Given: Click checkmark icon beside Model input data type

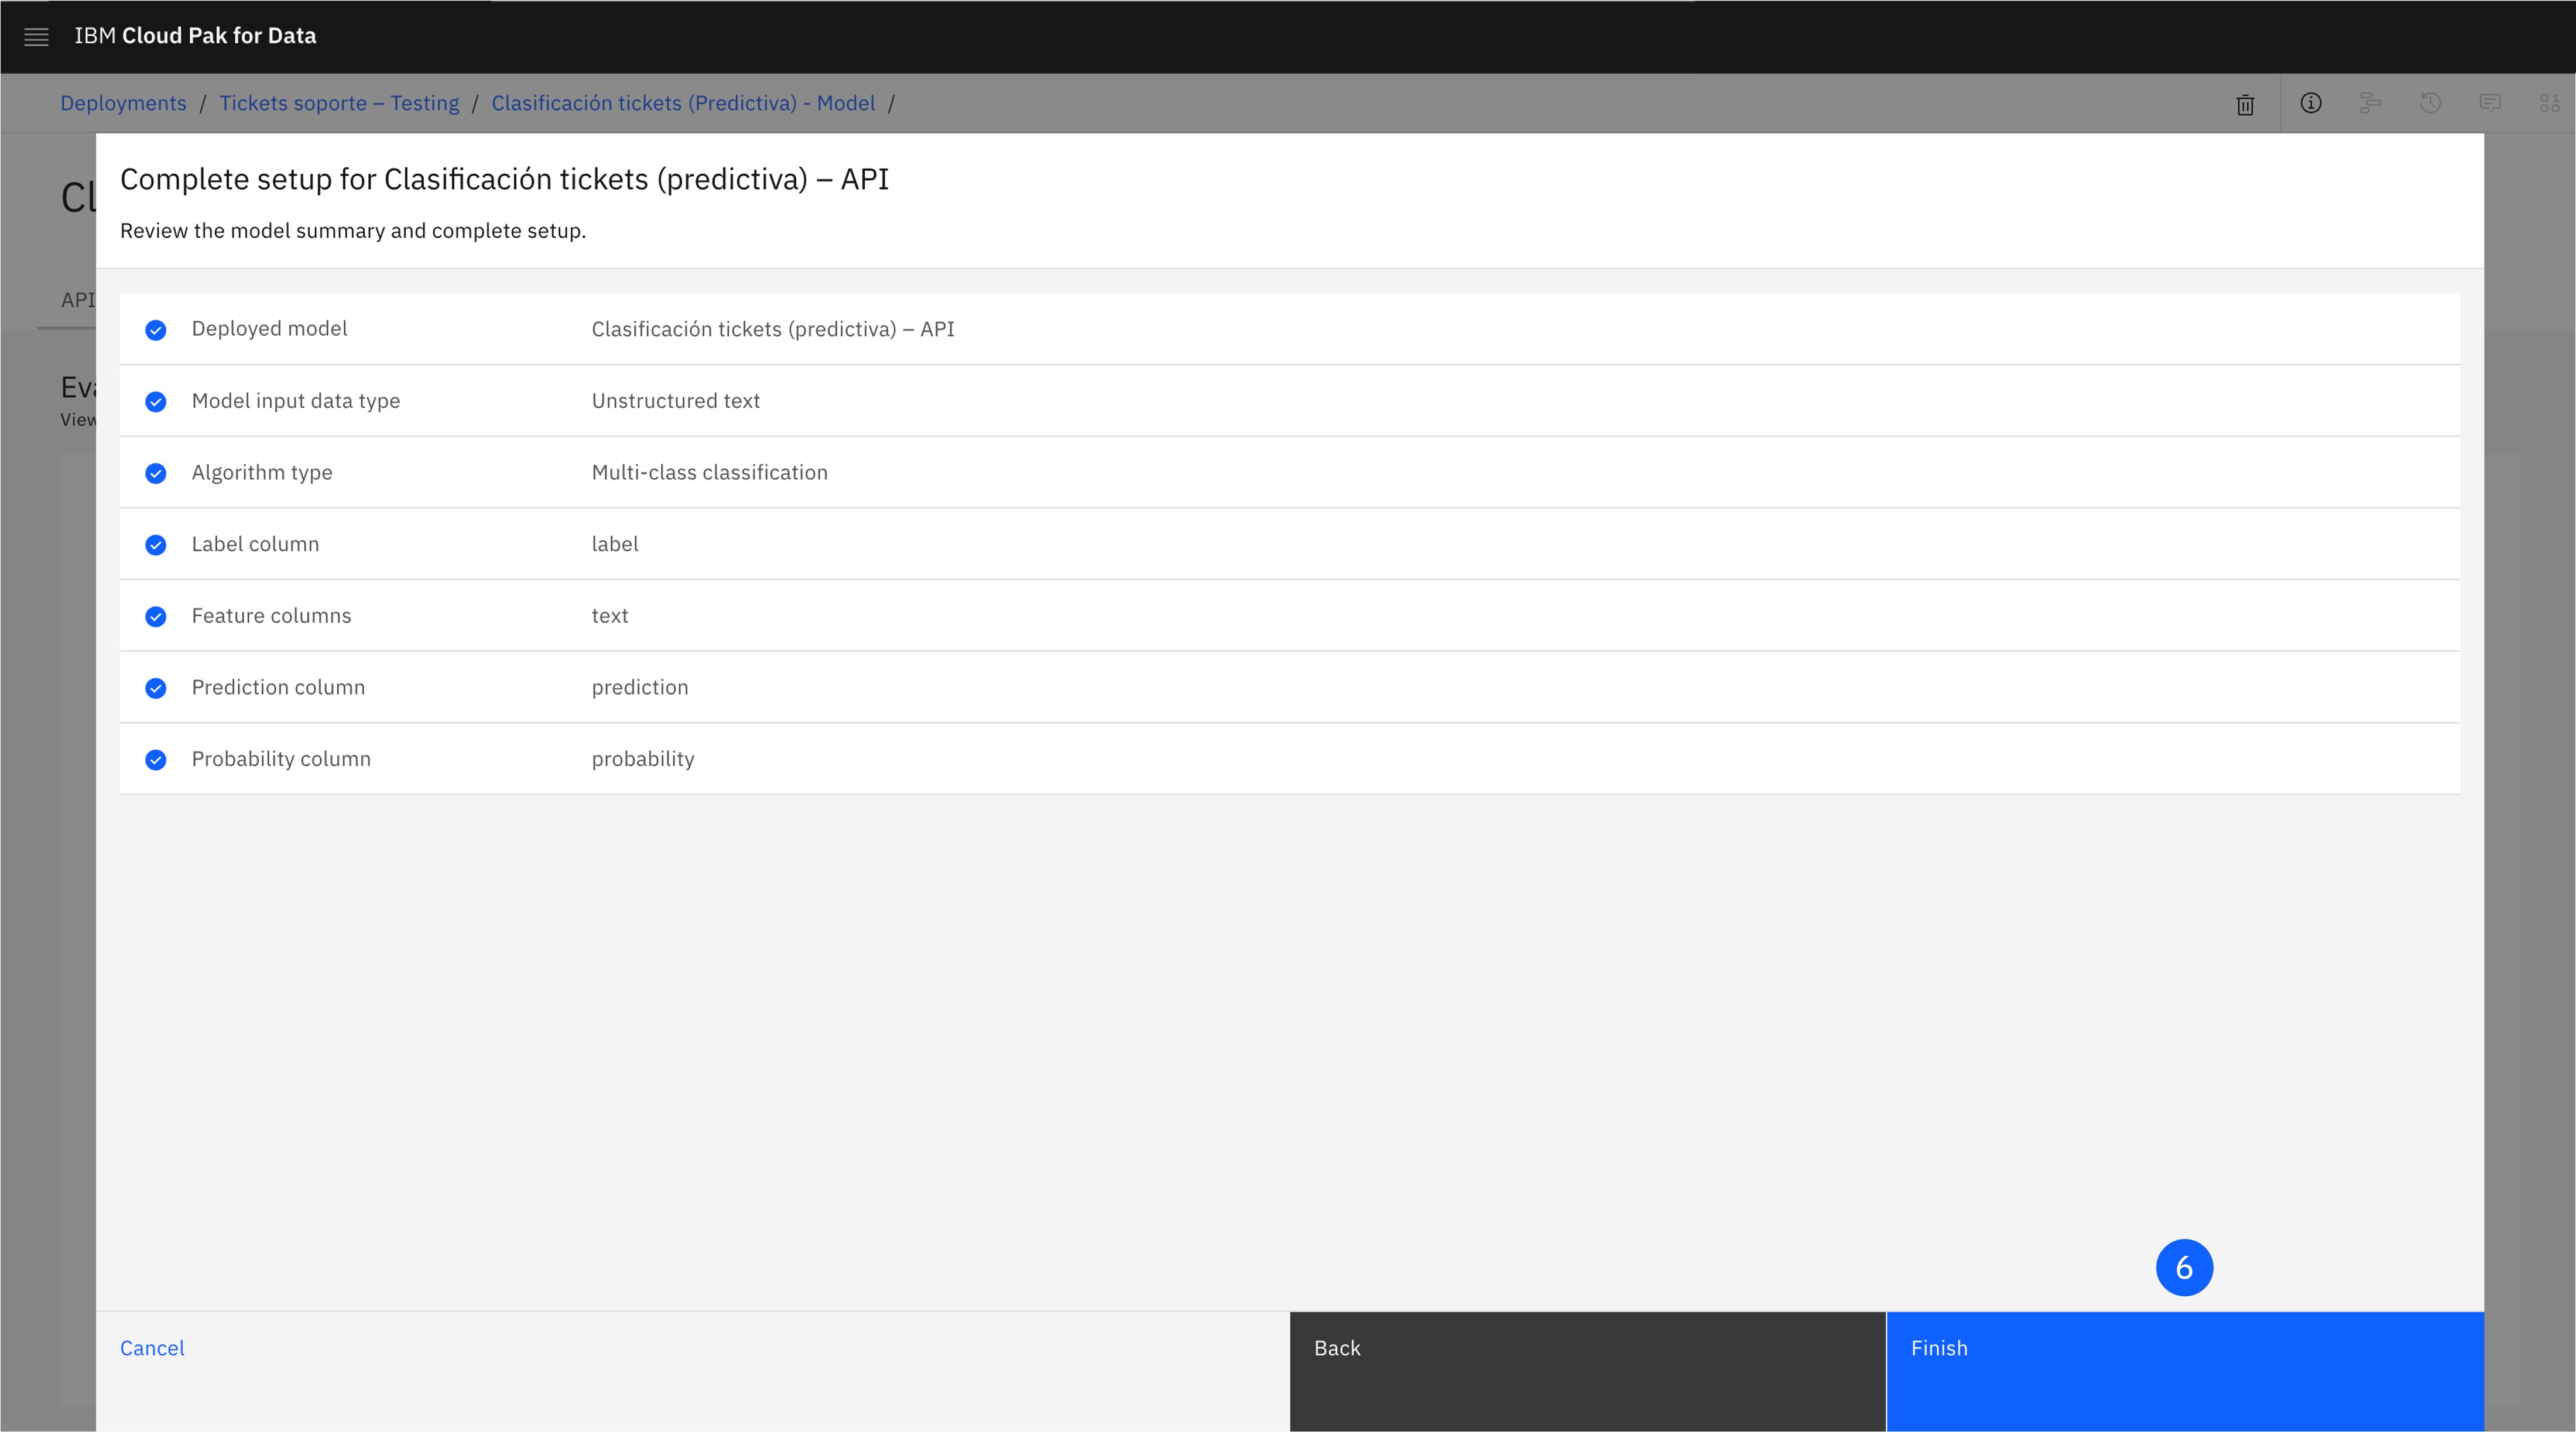Looking at the screenshot, I should pos(156,401).
